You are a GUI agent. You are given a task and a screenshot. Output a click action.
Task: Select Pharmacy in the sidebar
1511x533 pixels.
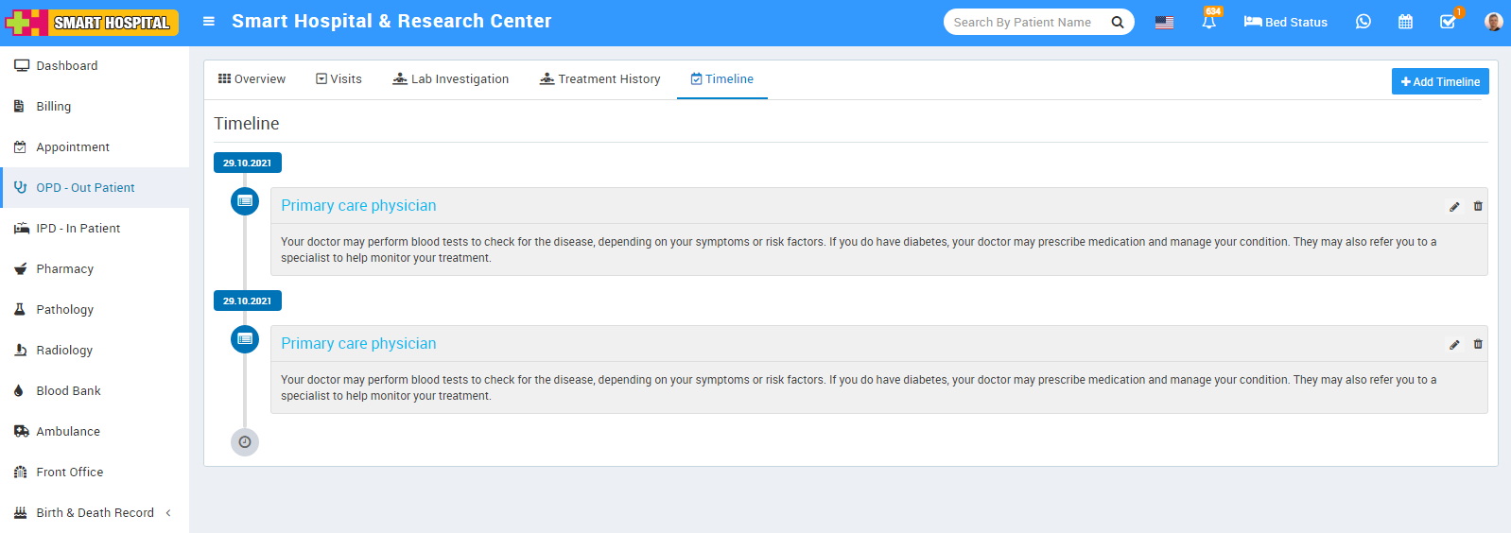point(64,269)
